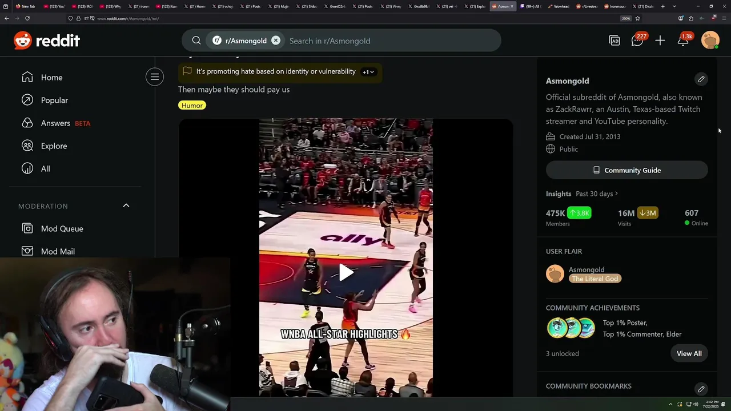Reset the 200% zoom indicator
Image resolution: width=731 pixels, height=411 pixels.
pos(626,18)
